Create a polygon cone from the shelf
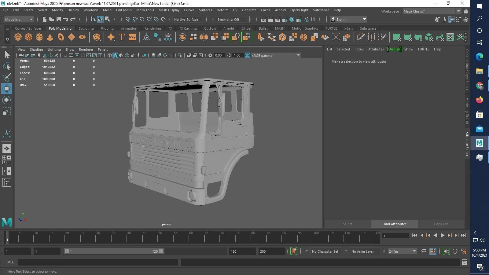489x275 pixels. (50, 37)
